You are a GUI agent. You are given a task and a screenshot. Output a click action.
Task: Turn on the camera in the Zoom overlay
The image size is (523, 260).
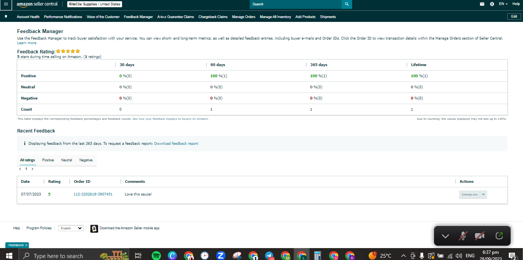pyautogui.click(x=479, y=236)
